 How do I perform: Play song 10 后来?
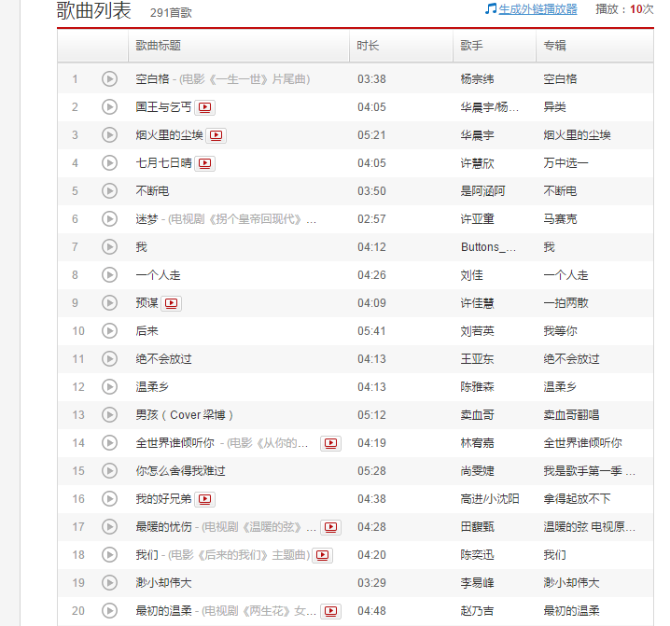[x=109, y=331]
